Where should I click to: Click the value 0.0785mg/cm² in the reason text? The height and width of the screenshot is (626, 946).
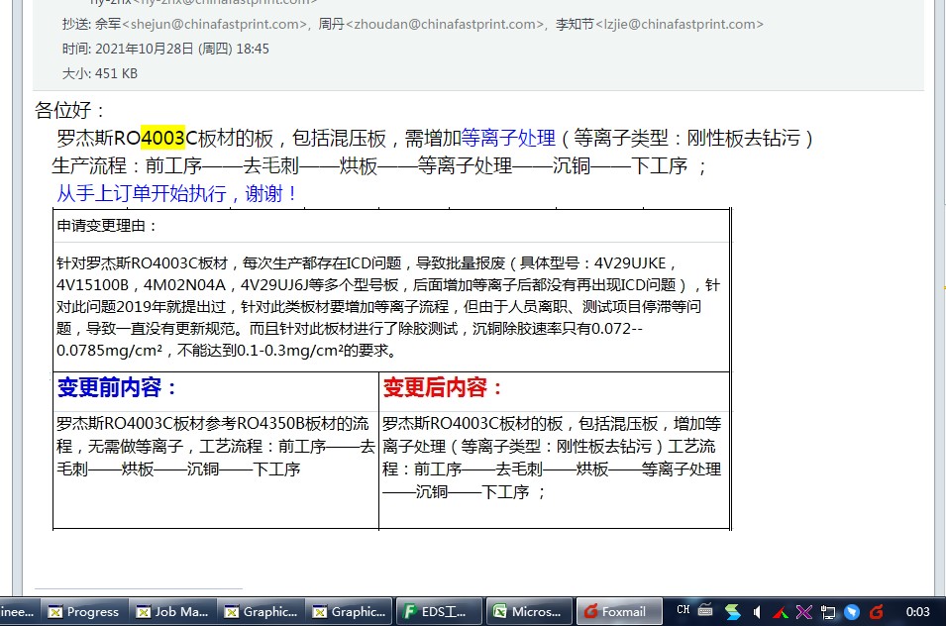[109, 351]
